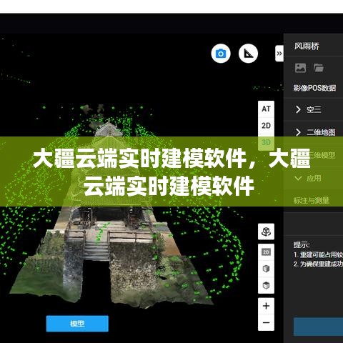
Task: Select the upper cube view icon
Action: [x=266, y=269]
